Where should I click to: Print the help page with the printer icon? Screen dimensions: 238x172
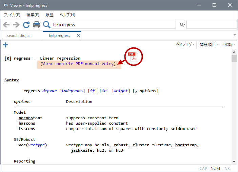pyautogui.click(x=37, y=25)
